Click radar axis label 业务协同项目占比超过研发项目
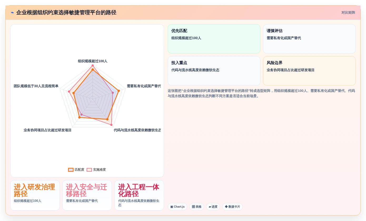 (48, 130)
